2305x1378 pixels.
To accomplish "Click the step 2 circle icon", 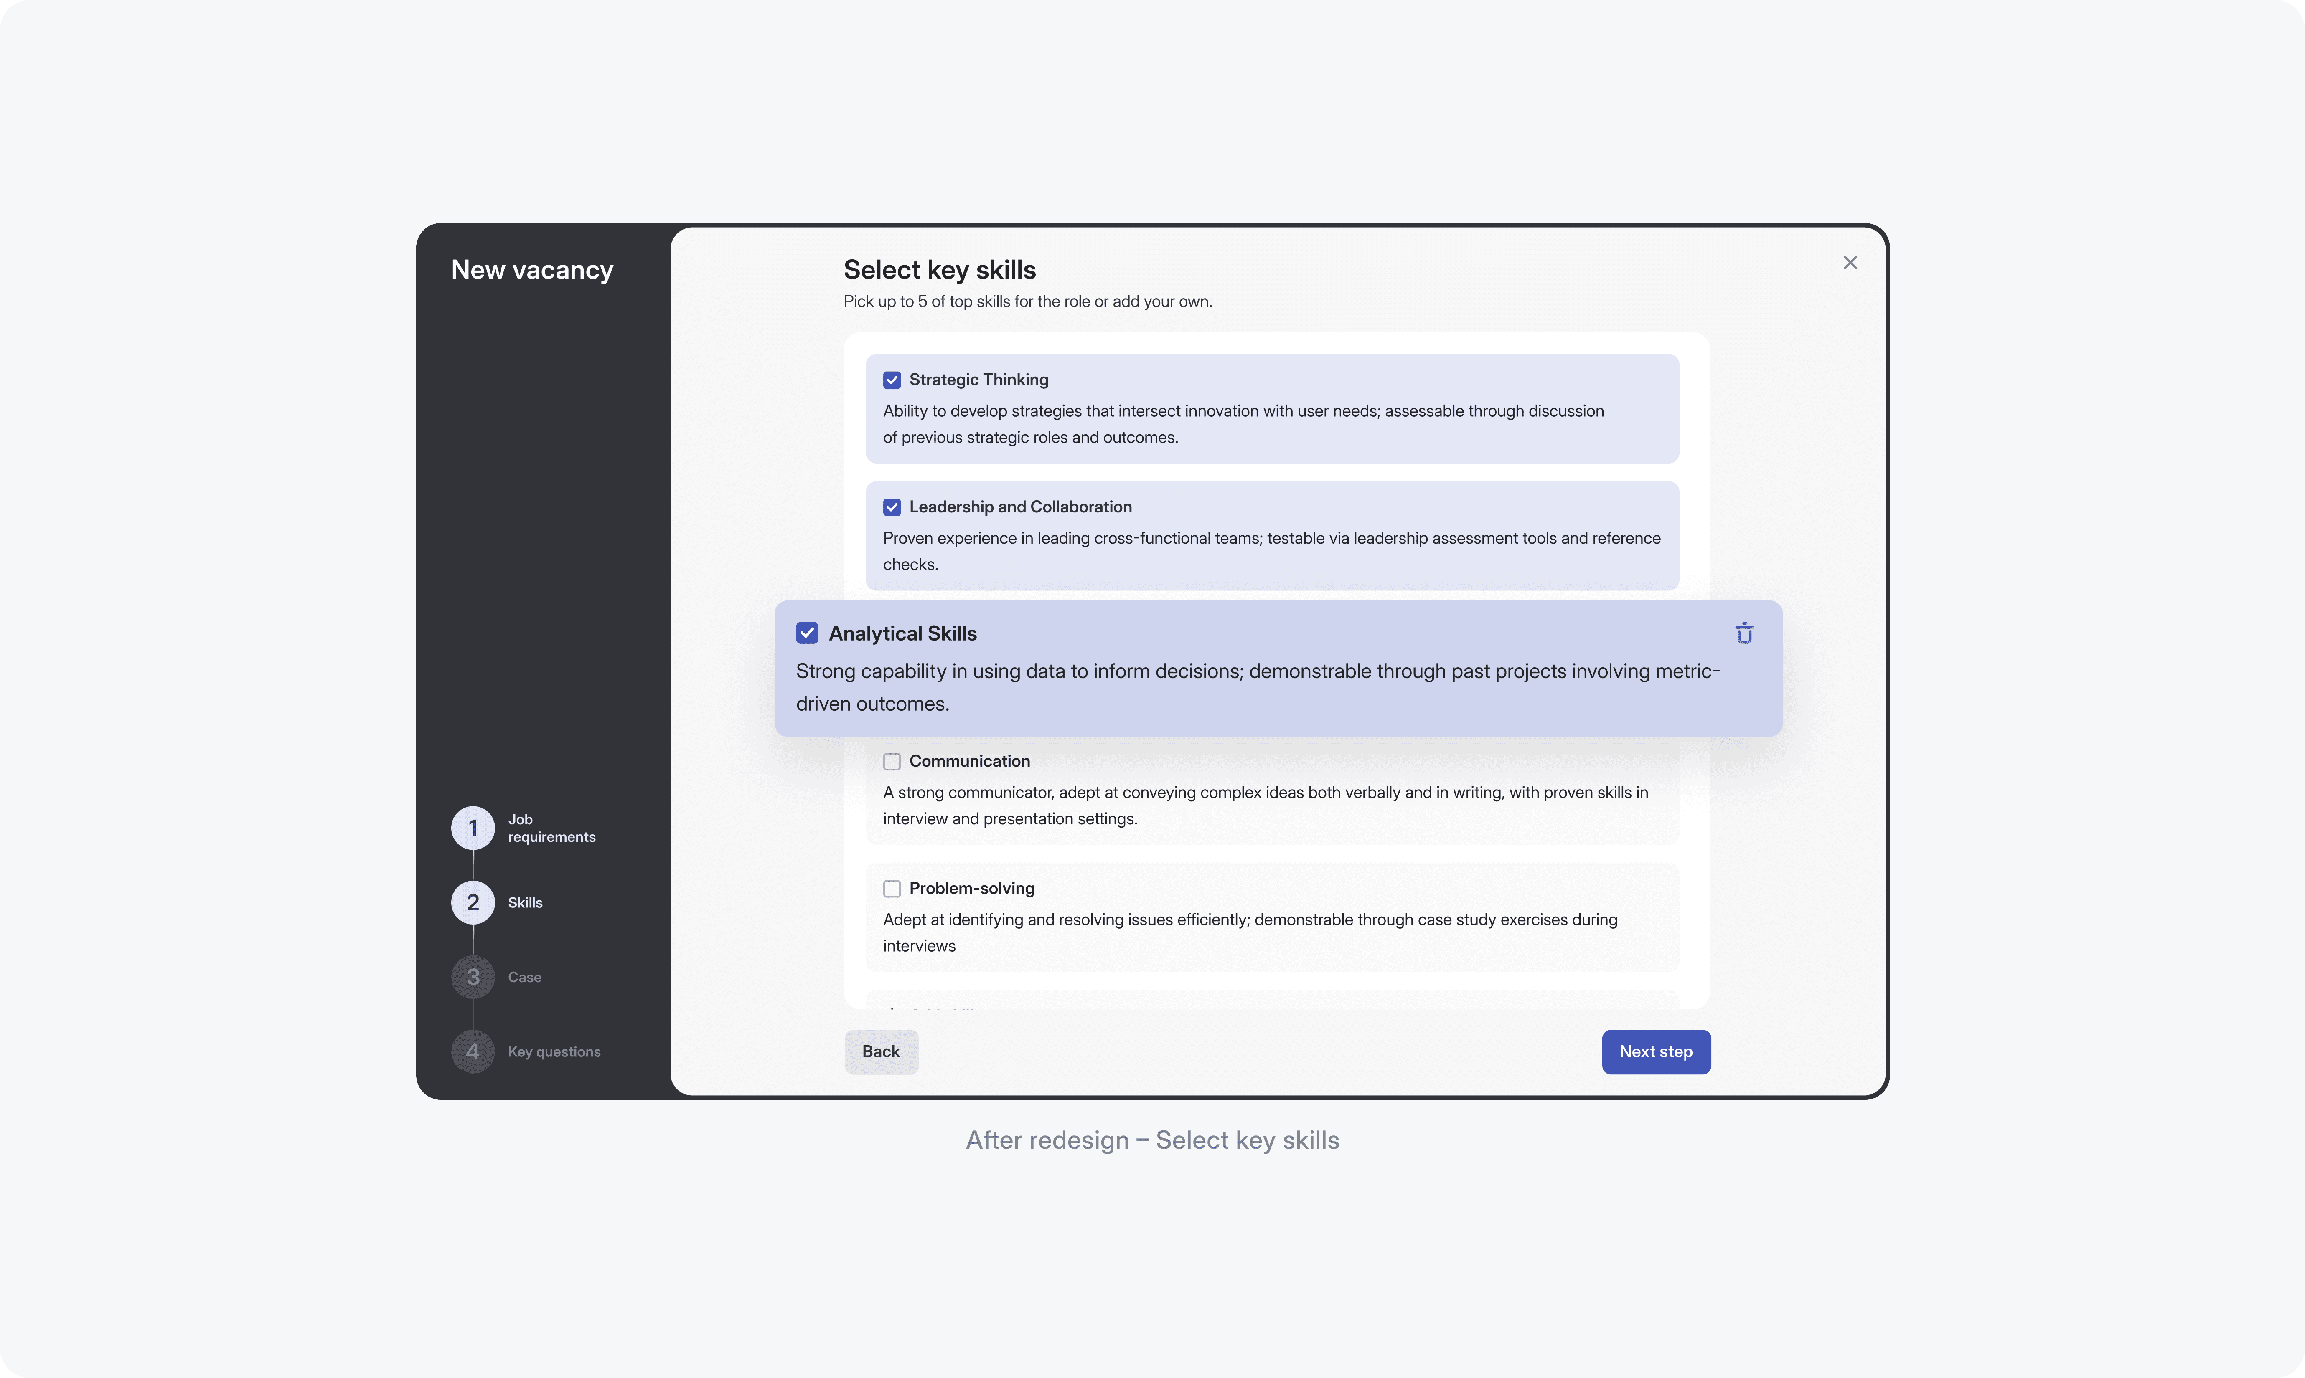I will (473, 902).
